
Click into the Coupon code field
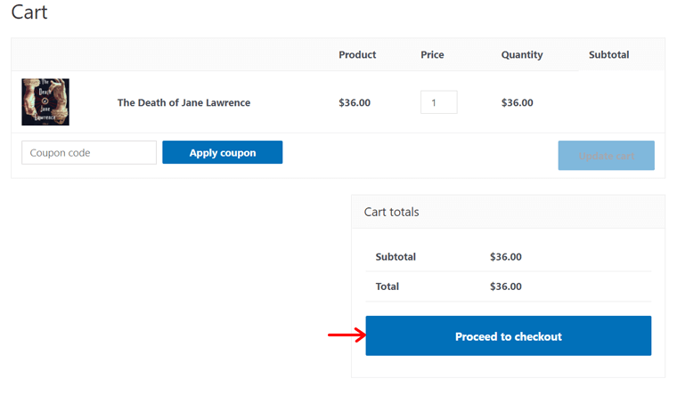point(89,153)
